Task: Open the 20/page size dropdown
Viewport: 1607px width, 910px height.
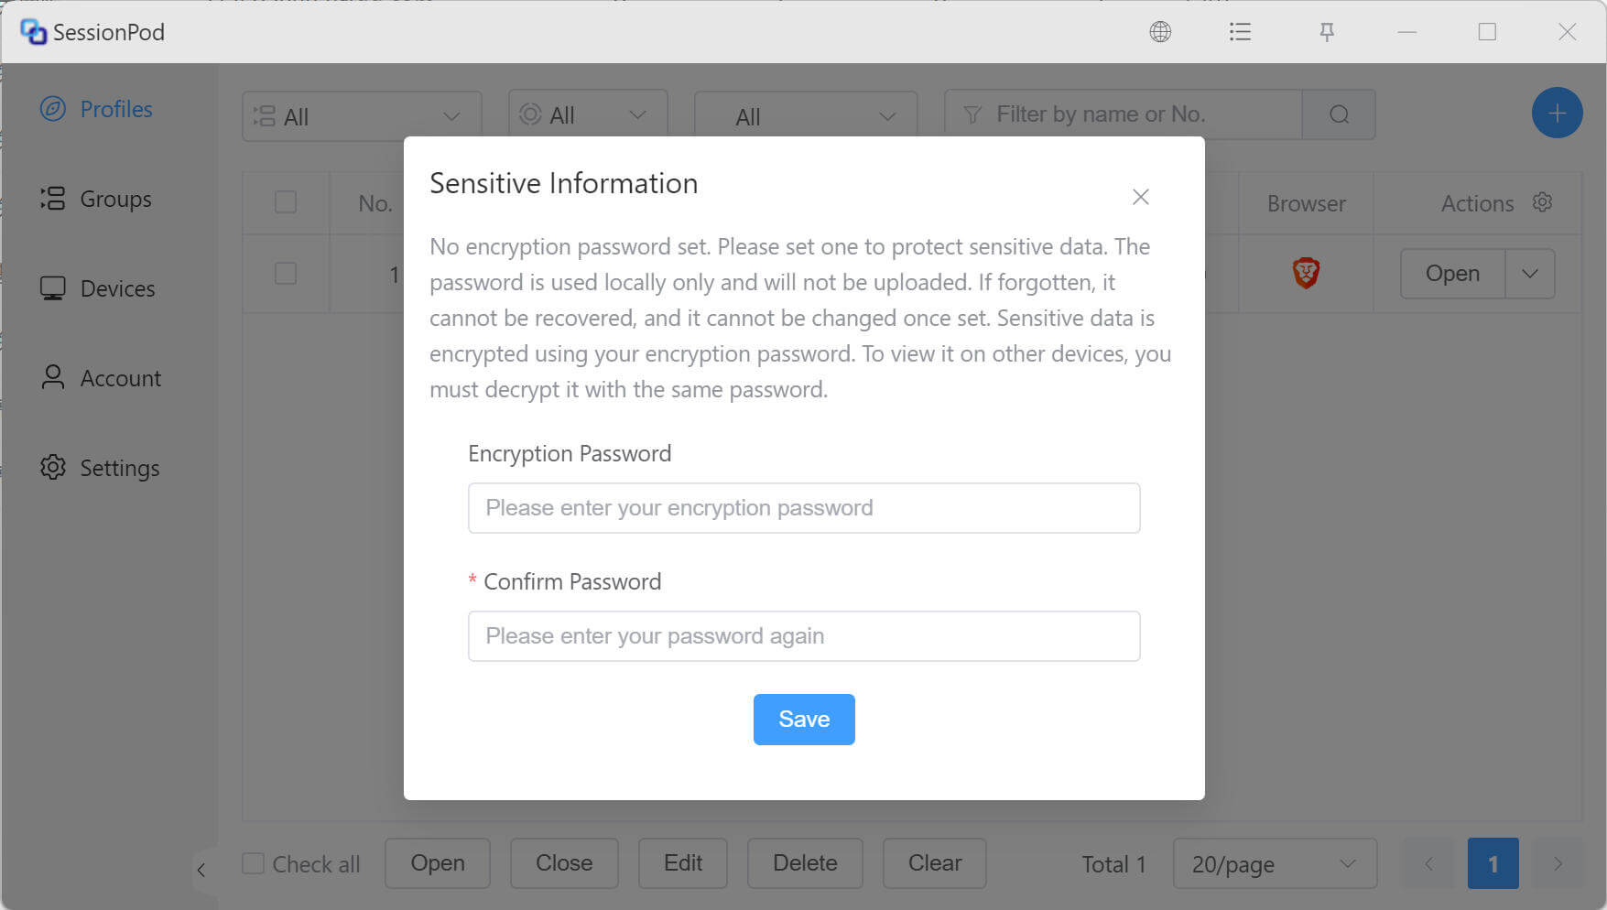Action: click(x=1275, y=863)
